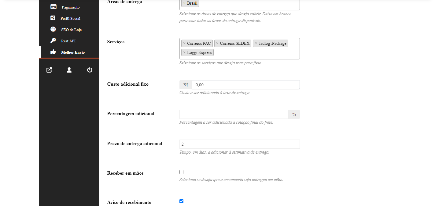Remove the Loggi Express service tag
The width and height of the screenshot is (435, 206).
coord(184,52)
